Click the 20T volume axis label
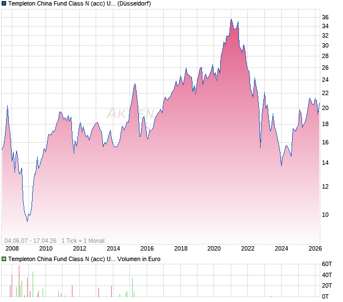Viewport: 343px width, 302px height. [327, 285]
